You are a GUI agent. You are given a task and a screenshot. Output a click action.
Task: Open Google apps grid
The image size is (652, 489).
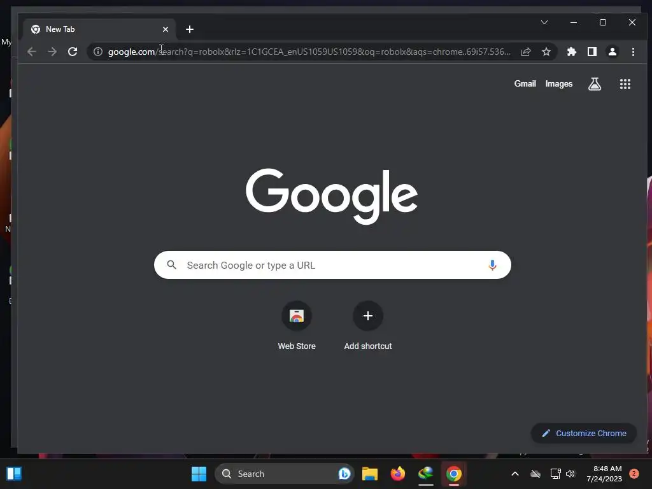[625, 84]
